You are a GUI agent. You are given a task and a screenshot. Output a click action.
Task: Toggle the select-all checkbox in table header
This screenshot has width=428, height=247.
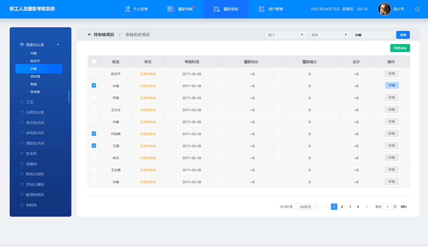(x=94, y=62)
